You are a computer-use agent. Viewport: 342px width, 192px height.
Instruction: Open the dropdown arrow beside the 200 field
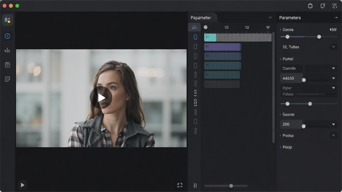[334, 124]
